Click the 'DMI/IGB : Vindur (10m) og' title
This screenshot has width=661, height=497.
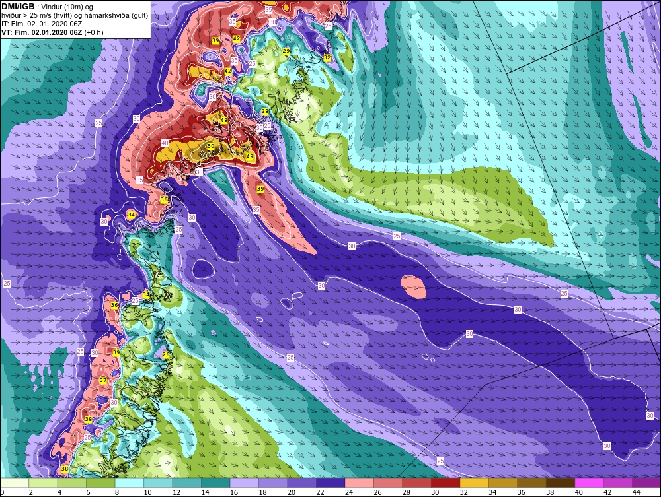pos(47,7)
